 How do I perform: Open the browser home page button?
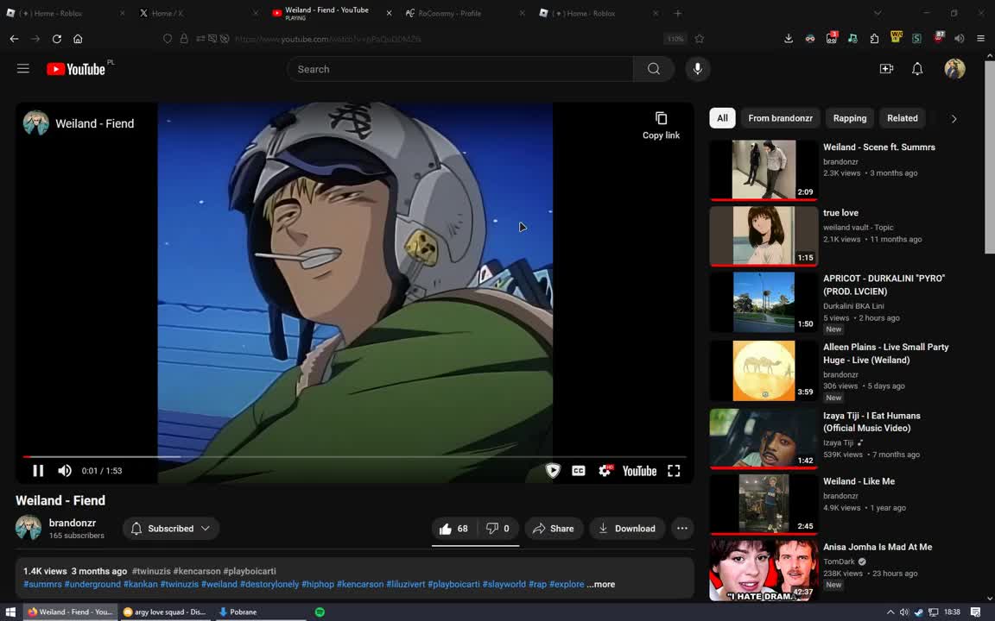(78, 39)
